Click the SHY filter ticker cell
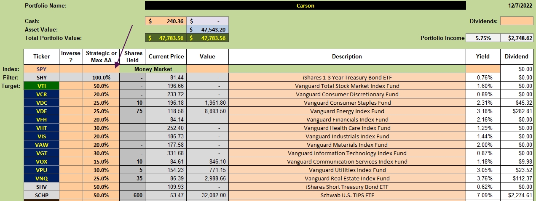Screen dimensions: 536x201 point(41,77)
